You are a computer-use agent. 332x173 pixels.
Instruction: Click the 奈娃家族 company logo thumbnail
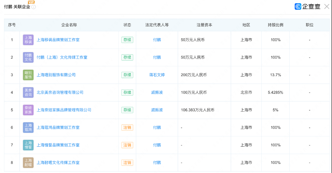[x=28, y=110]
